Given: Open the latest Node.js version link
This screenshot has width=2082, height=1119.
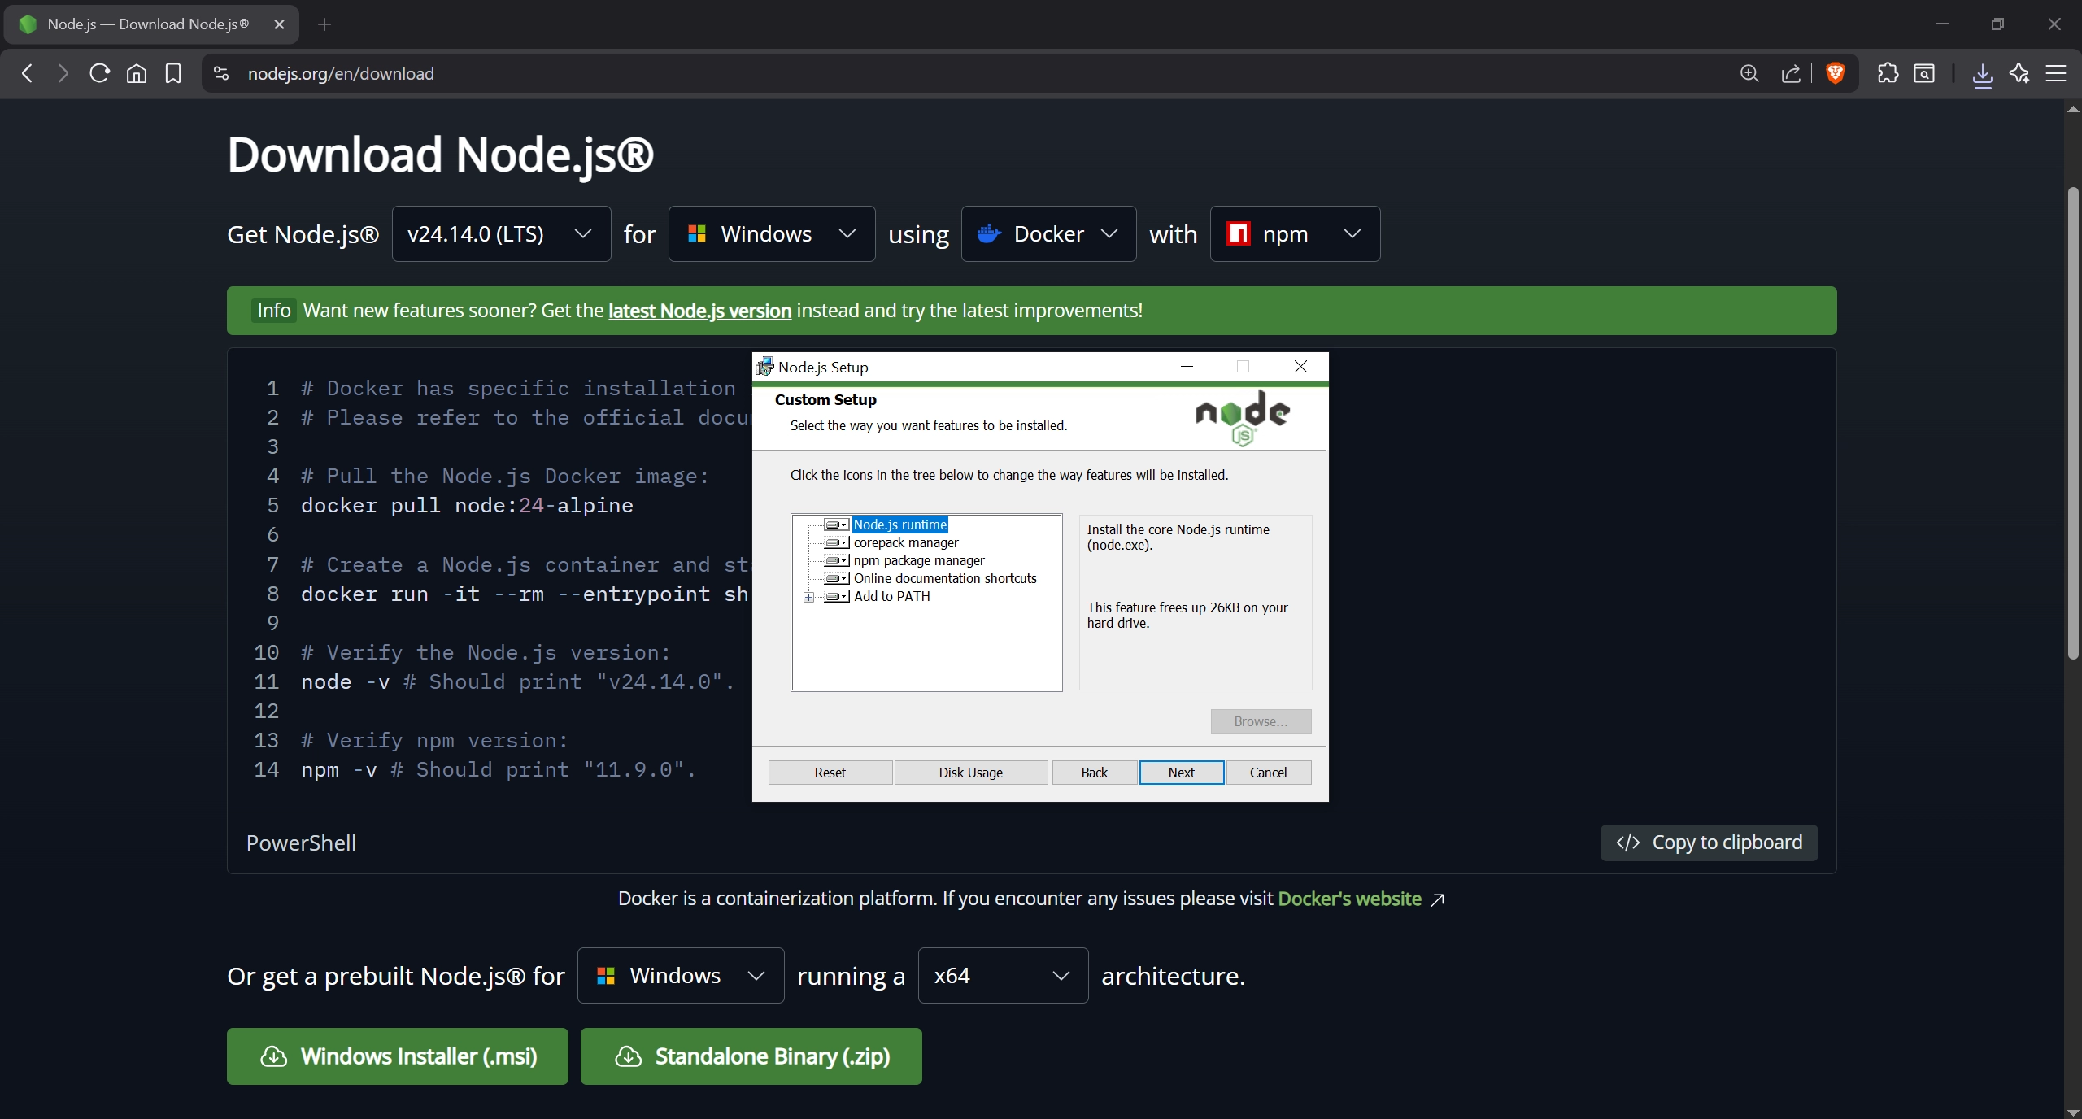Looking at the screenshot, I should [699, 310].
